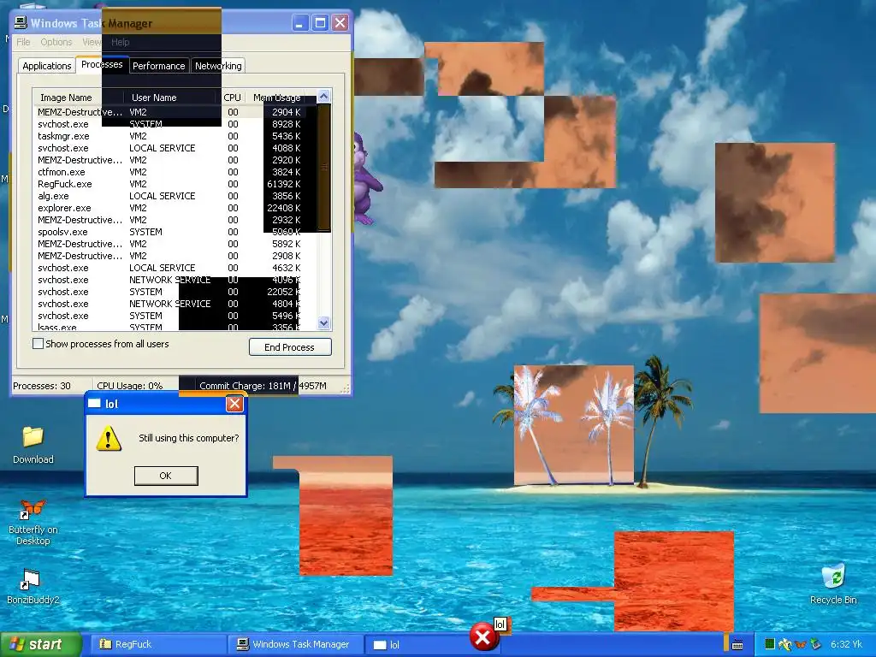Click the Task Manager title bar icon
The image size is (876, 657).
21,23
